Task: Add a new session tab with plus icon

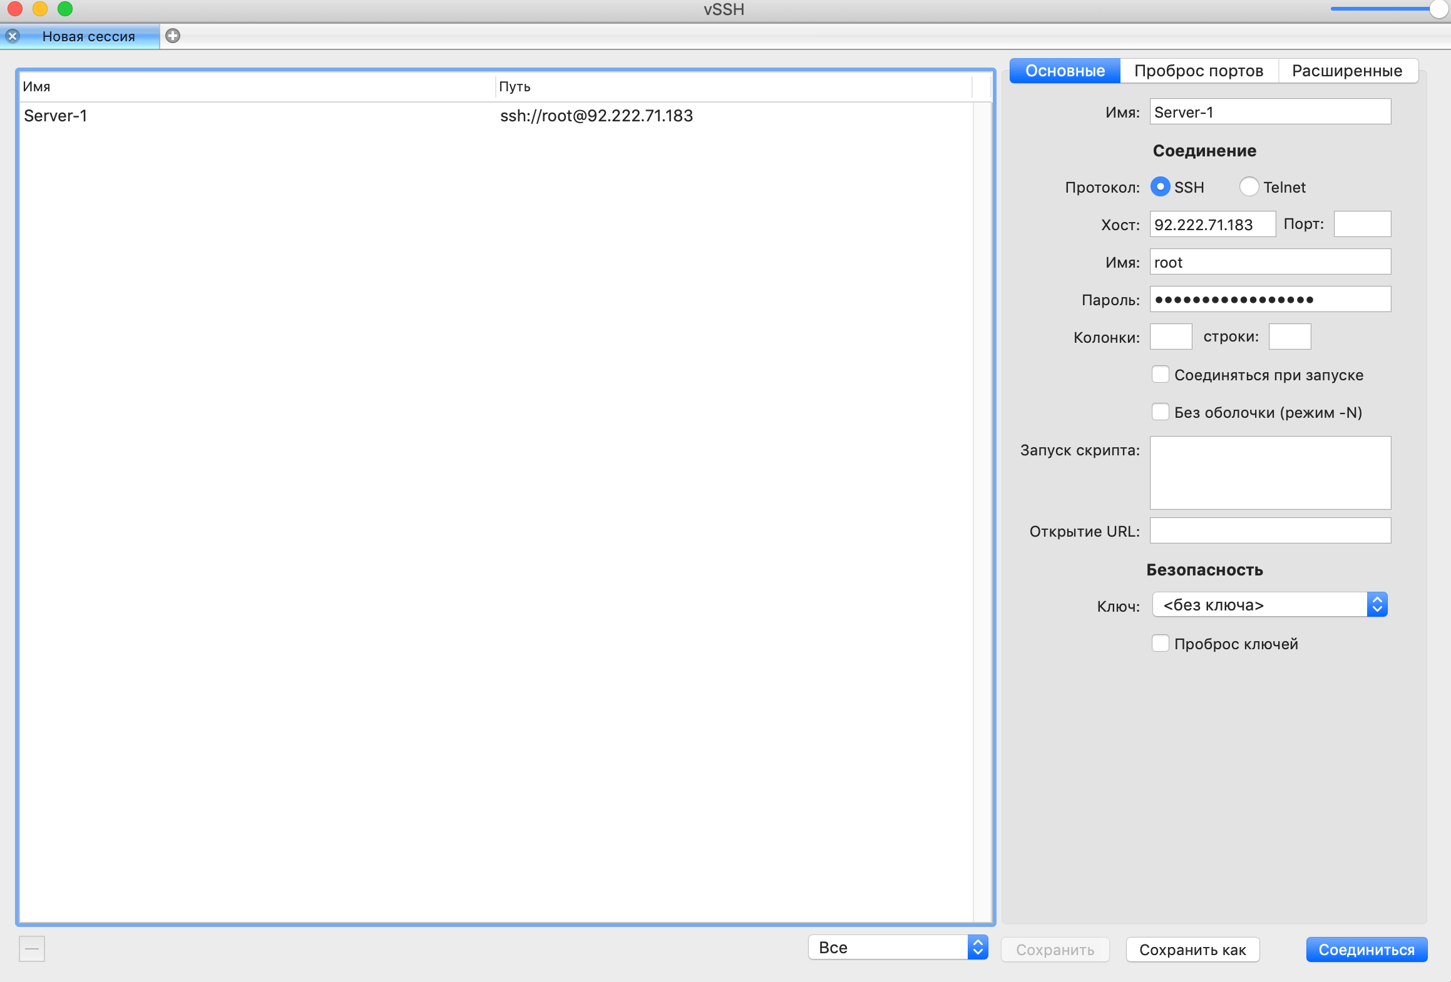Action: (x=173, y=36)
